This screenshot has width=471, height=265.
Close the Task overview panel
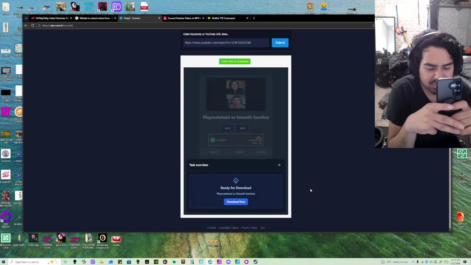pyautogui.click(x=279, y=165)
